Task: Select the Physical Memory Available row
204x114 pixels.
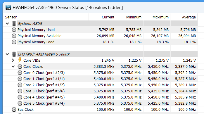Action: pos(100,36)
